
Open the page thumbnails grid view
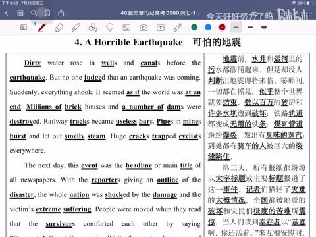[20, 13]
